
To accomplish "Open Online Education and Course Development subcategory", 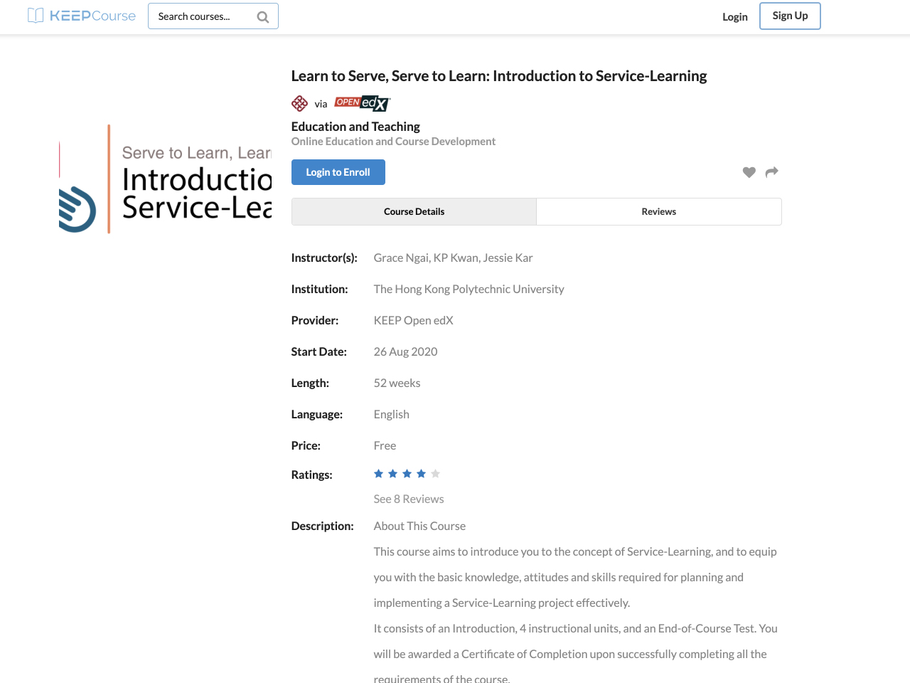I will (393, 141).
